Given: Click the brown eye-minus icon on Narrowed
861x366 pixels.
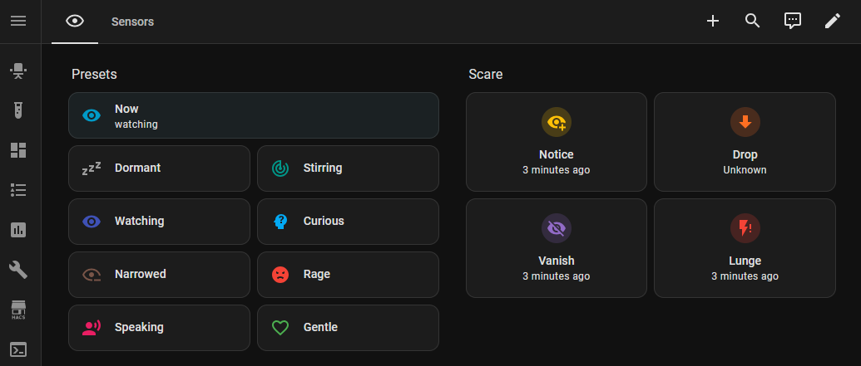Looking at the screenshot, I should pyautogui.click(x=92, y=275).
